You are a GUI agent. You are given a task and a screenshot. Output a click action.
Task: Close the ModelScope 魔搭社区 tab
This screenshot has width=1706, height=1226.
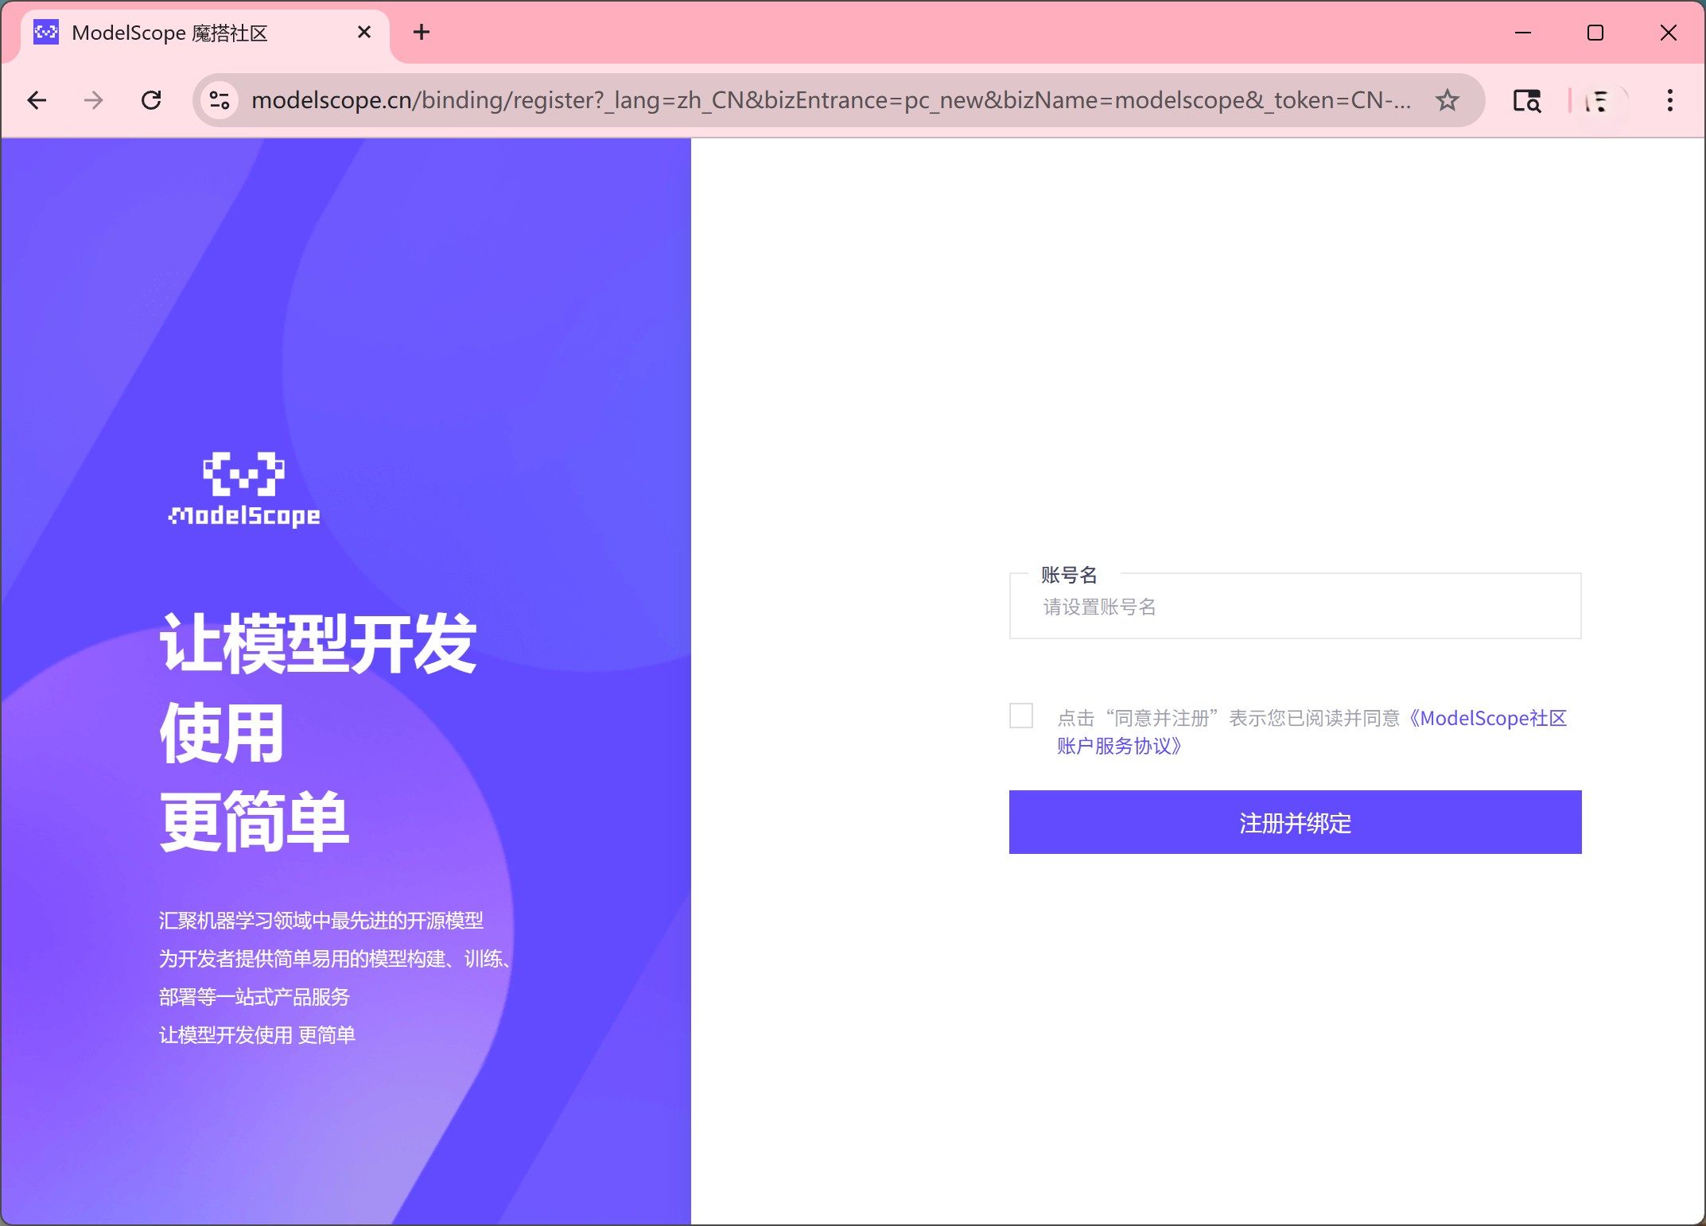[364, 33]
